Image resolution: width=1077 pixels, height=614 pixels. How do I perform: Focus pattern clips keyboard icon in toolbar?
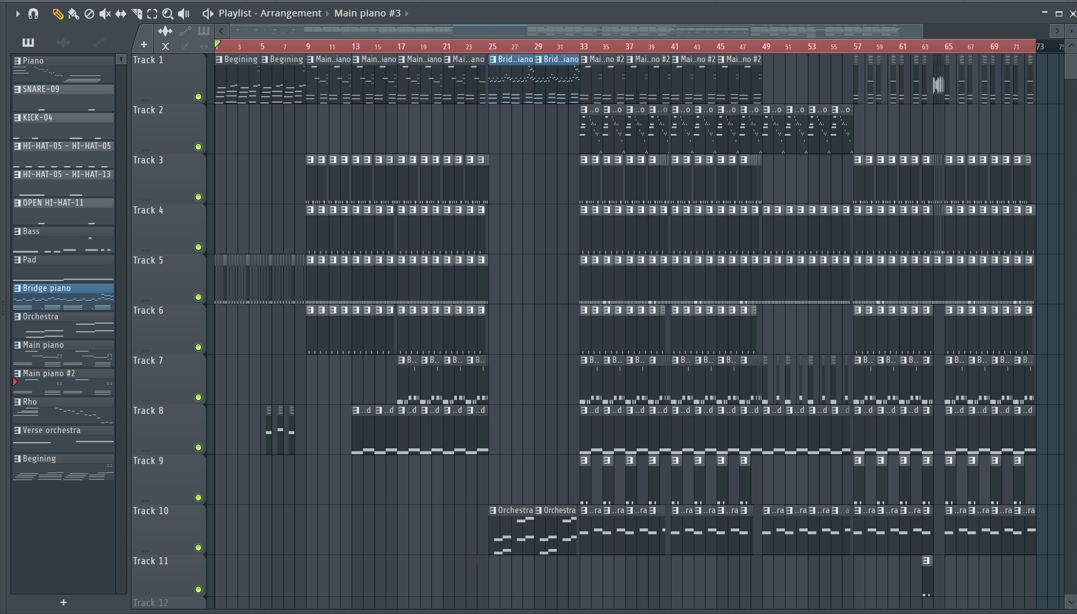click(204, 31)
